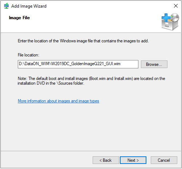This screenshot has width=182, height=169.
Task: Close the Add Image Wizard dialog
Action: (x=176, y=6)
